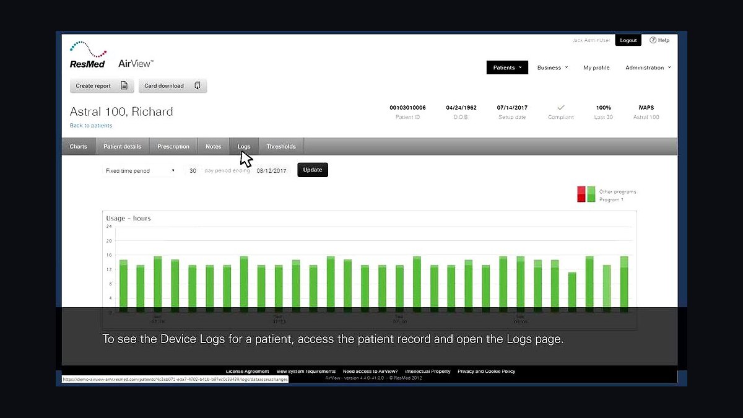Click the Other programs legend label
The height and width of the screenshot is (418, 743).
617,192
